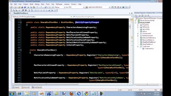Screen dimensions: 171x96
Task: Expand the Properties folder node
Action: [138, 25]
